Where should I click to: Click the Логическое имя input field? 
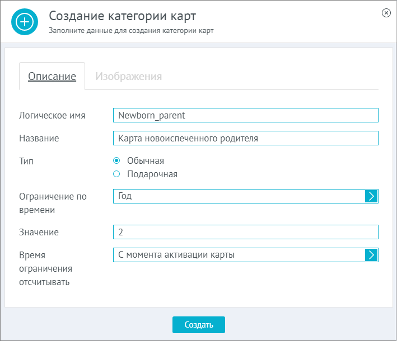tap(246, 115)
